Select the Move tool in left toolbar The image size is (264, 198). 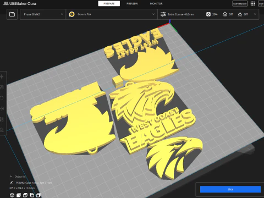point(2,76)
